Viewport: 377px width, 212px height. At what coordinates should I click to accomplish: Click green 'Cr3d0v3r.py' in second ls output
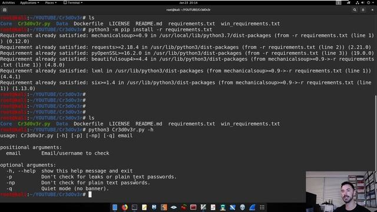pyautogui.click(x=34, y=124)
